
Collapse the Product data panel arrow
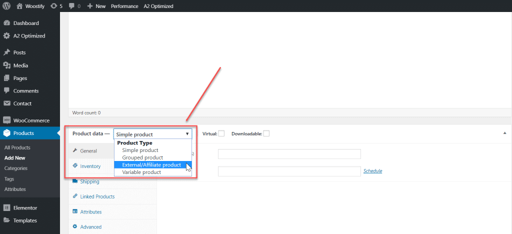click(503, 134)
